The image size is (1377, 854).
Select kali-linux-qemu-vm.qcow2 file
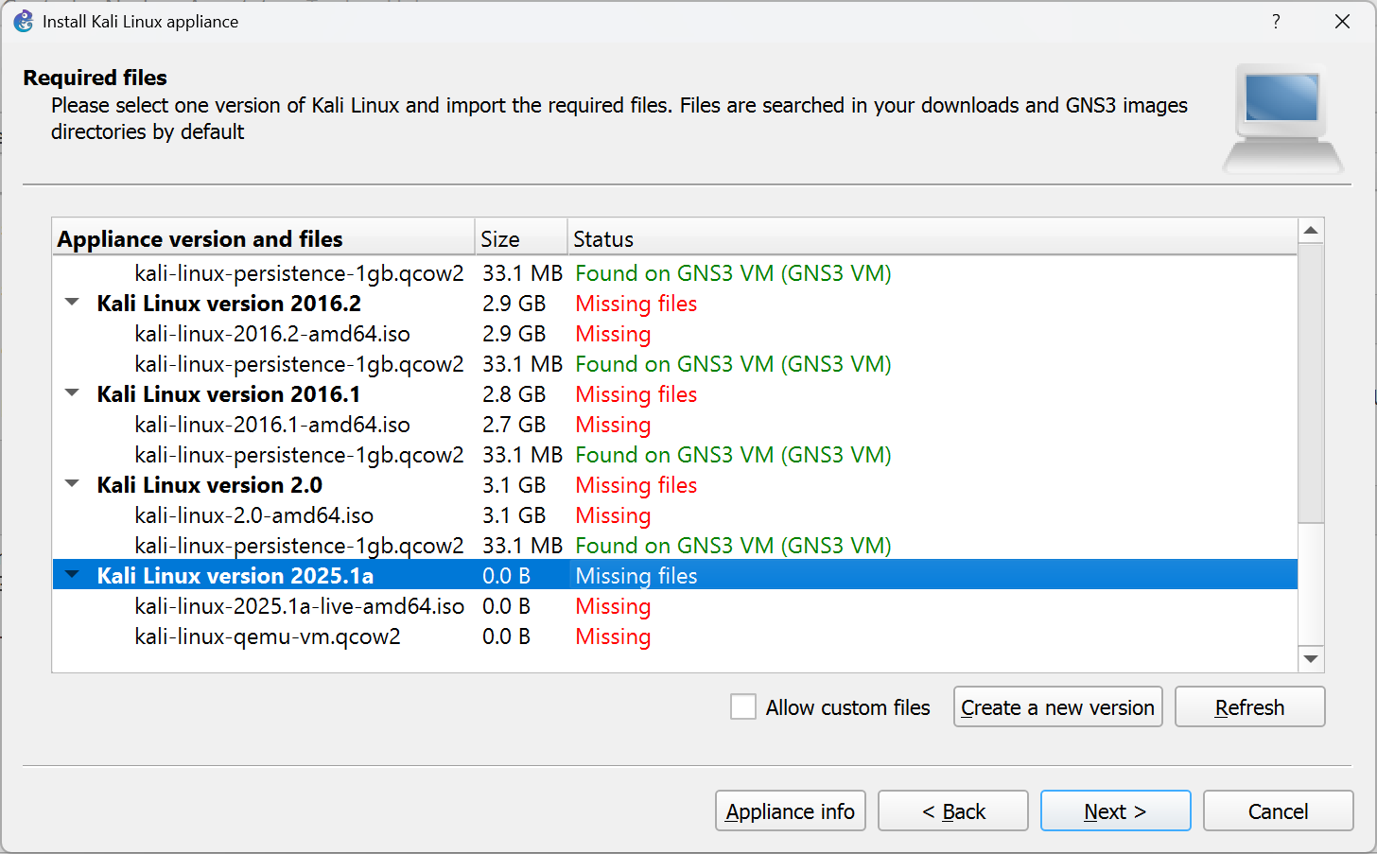click(268, 636)
